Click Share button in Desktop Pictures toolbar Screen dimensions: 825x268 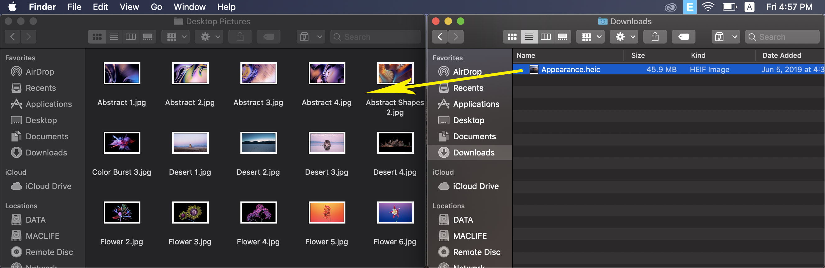click(x=240, y=37)
